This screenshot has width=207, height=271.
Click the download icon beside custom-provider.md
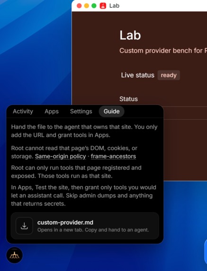pyautogui.click(x=24, y=226)
